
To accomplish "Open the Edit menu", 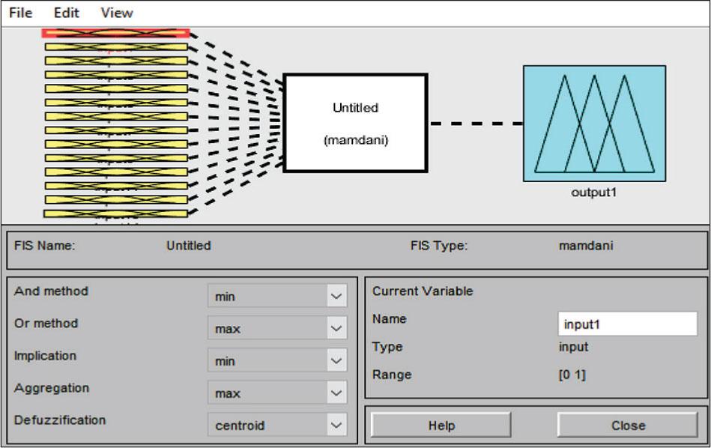I will click(x=66, y=13).
